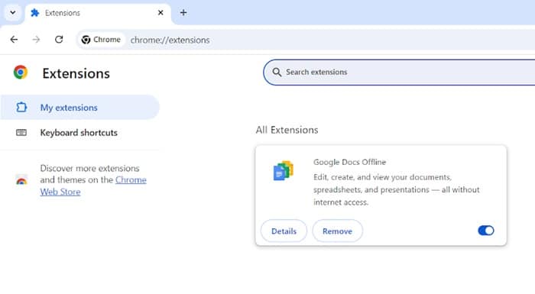Click the search magnifier icon
Screen dimensions: 535x294
pyautogui.click(x=277, y=72)
